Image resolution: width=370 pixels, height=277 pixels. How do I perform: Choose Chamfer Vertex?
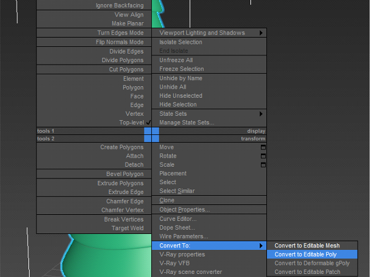pyautogui.click(x=94, y=210)
